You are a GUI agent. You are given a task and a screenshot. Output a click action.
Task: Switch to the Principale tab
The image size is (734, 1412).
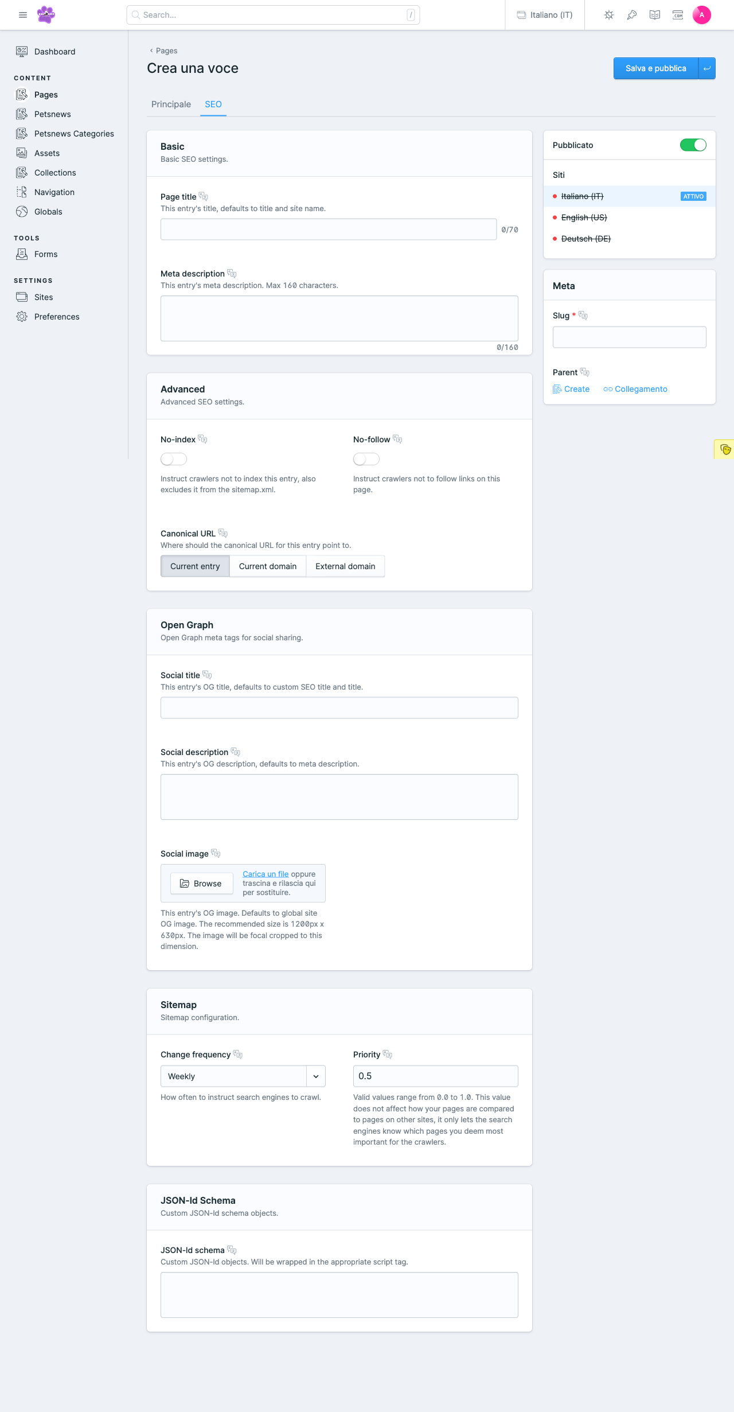171,104
